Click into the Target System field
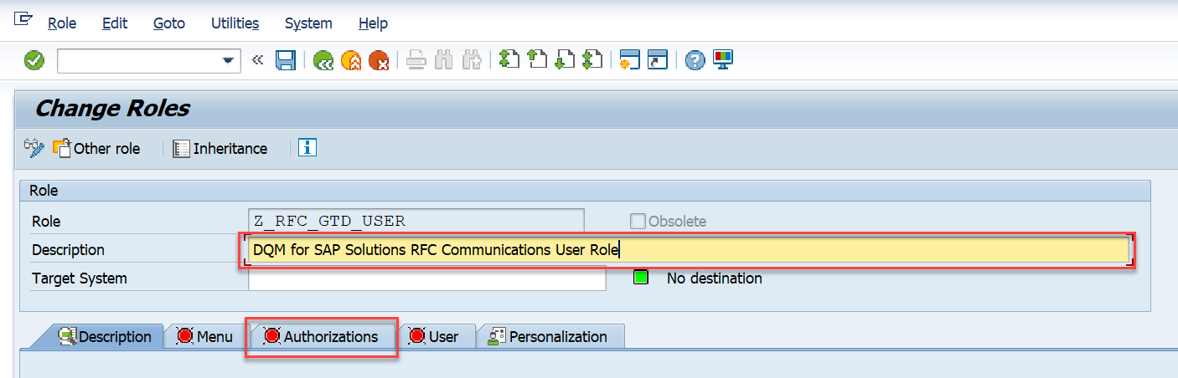The height and width of the screenshot is (378, 1178). (x=426, y=278)
